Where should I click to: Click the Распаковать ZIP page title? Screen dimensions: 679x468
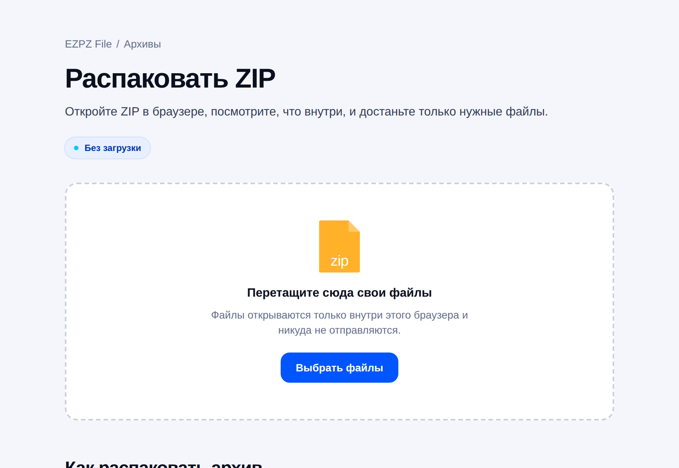pyautogui.click(x=170, y=79)
